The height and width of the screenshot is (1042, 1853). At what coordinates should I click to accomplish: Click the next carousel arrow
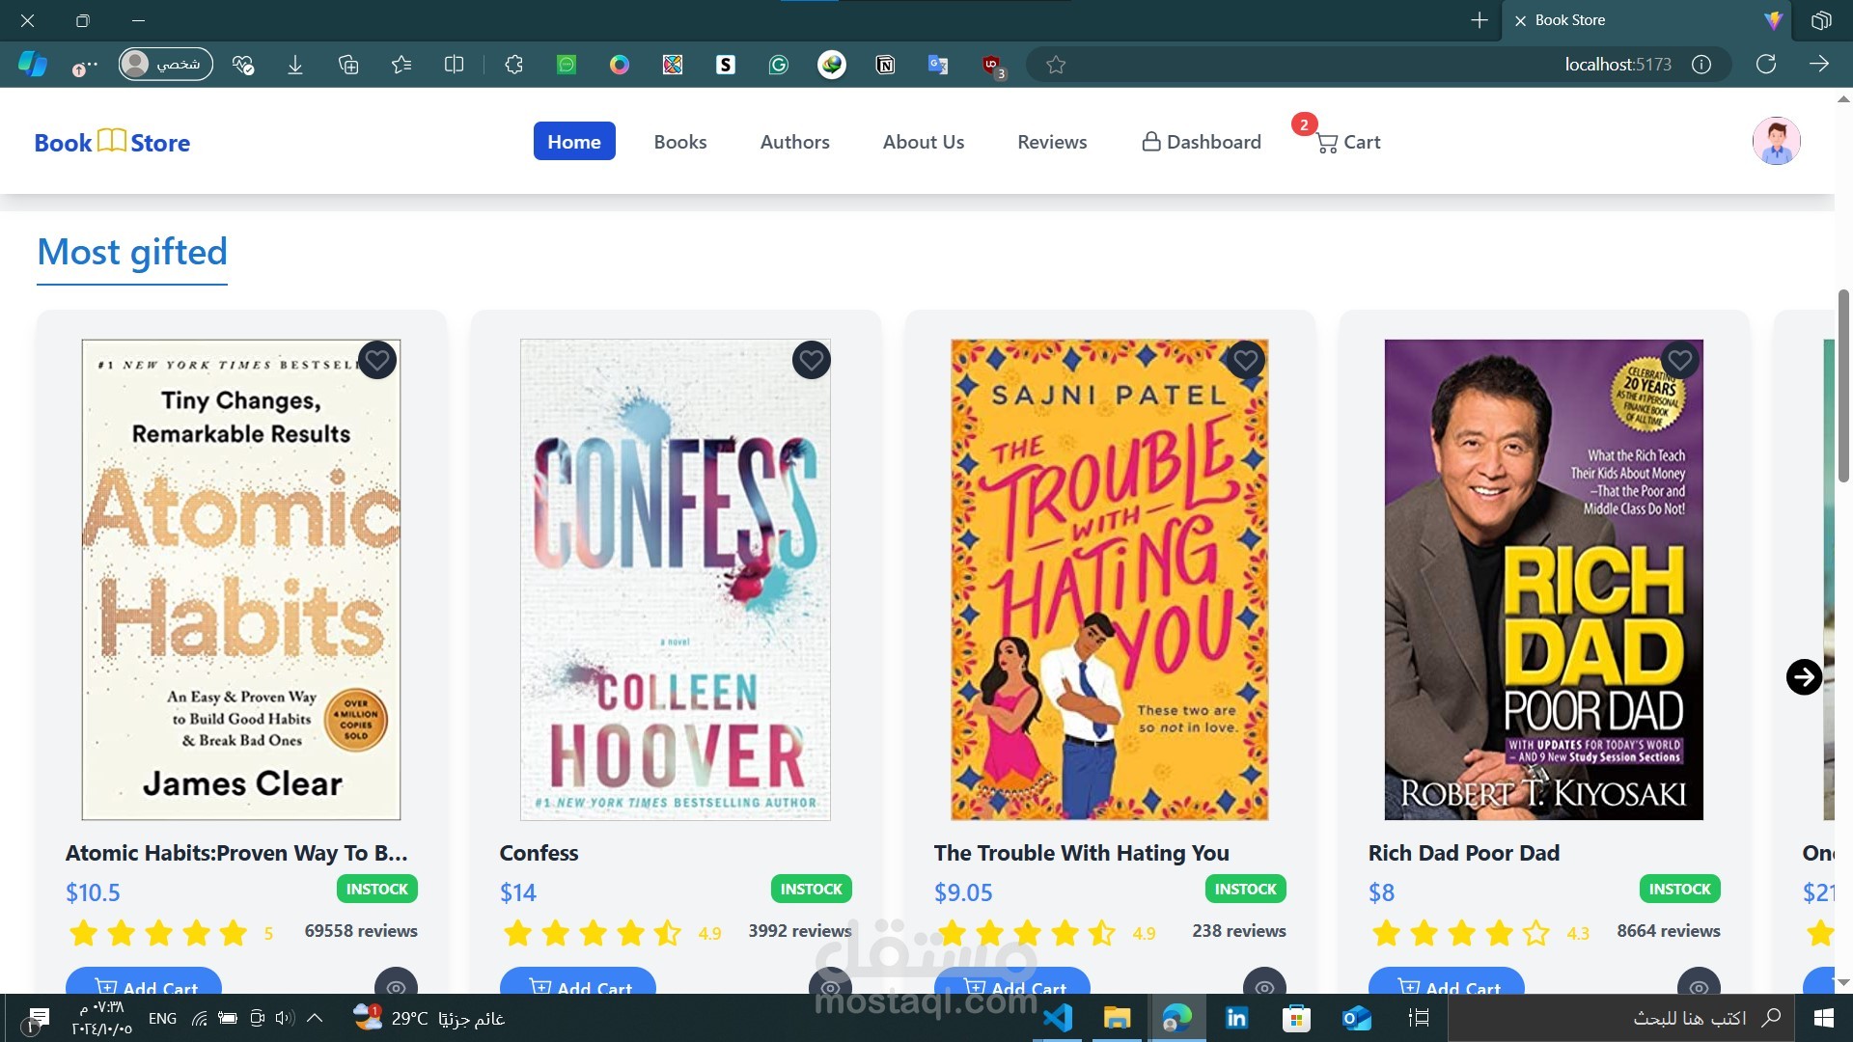pyautogui.click(x=1804, y=676)
